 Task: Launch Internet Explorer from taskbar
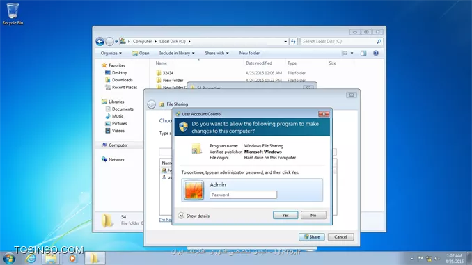[x=31, y=258]
